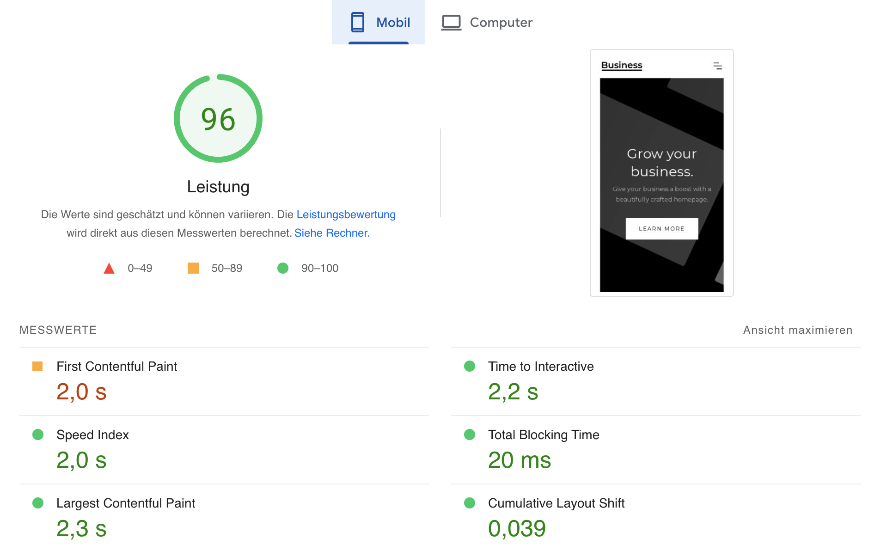Click the green dot next to Cumulative Layout Shift
Image resolution: width=881 pixels, height=551 pixels.
click(470, 503)
